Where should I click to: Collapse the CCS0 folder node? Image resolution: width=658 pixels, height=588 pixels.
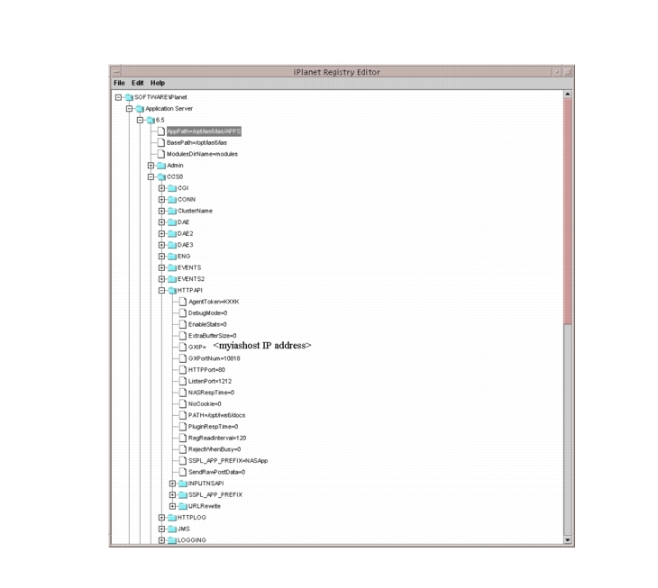click(x=151, y=176)
